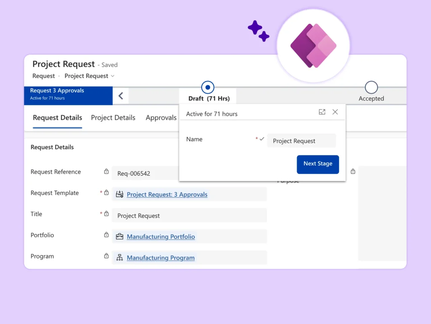Image resolution: width=431 pixels, height=324 pixels.
Task: Click the Next Stage button
Action: point(318,164)
